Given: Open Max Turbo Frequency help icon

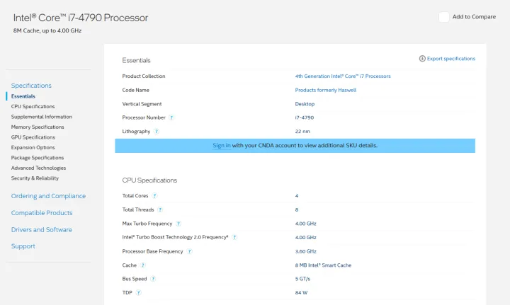Looking at the screenshot, I should (178, 223).
